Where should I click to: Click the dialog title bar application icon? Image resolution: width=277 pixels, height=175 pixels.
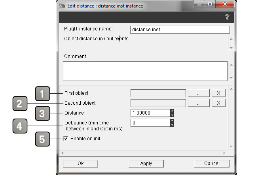[62, 6]
